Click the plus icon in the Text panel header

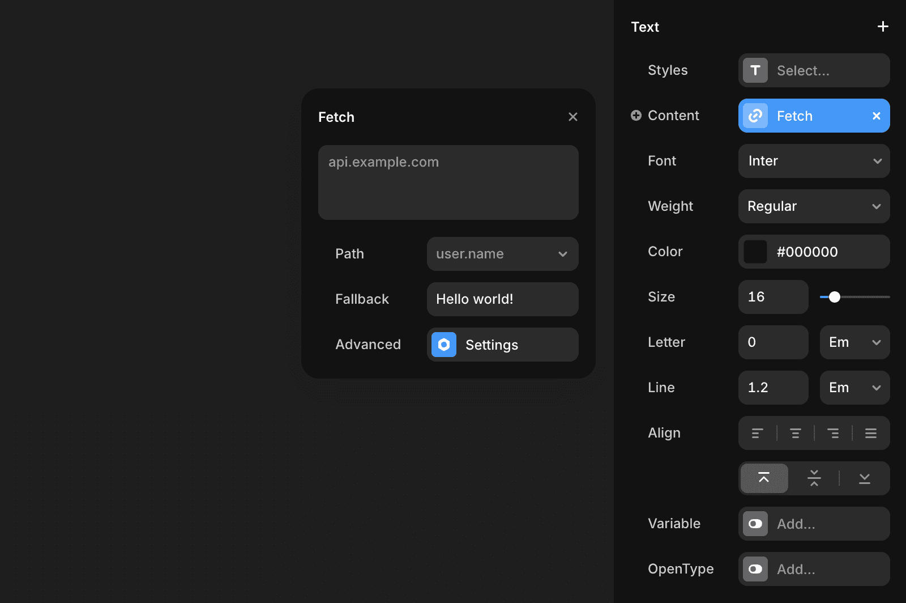[x=882, y=26]
